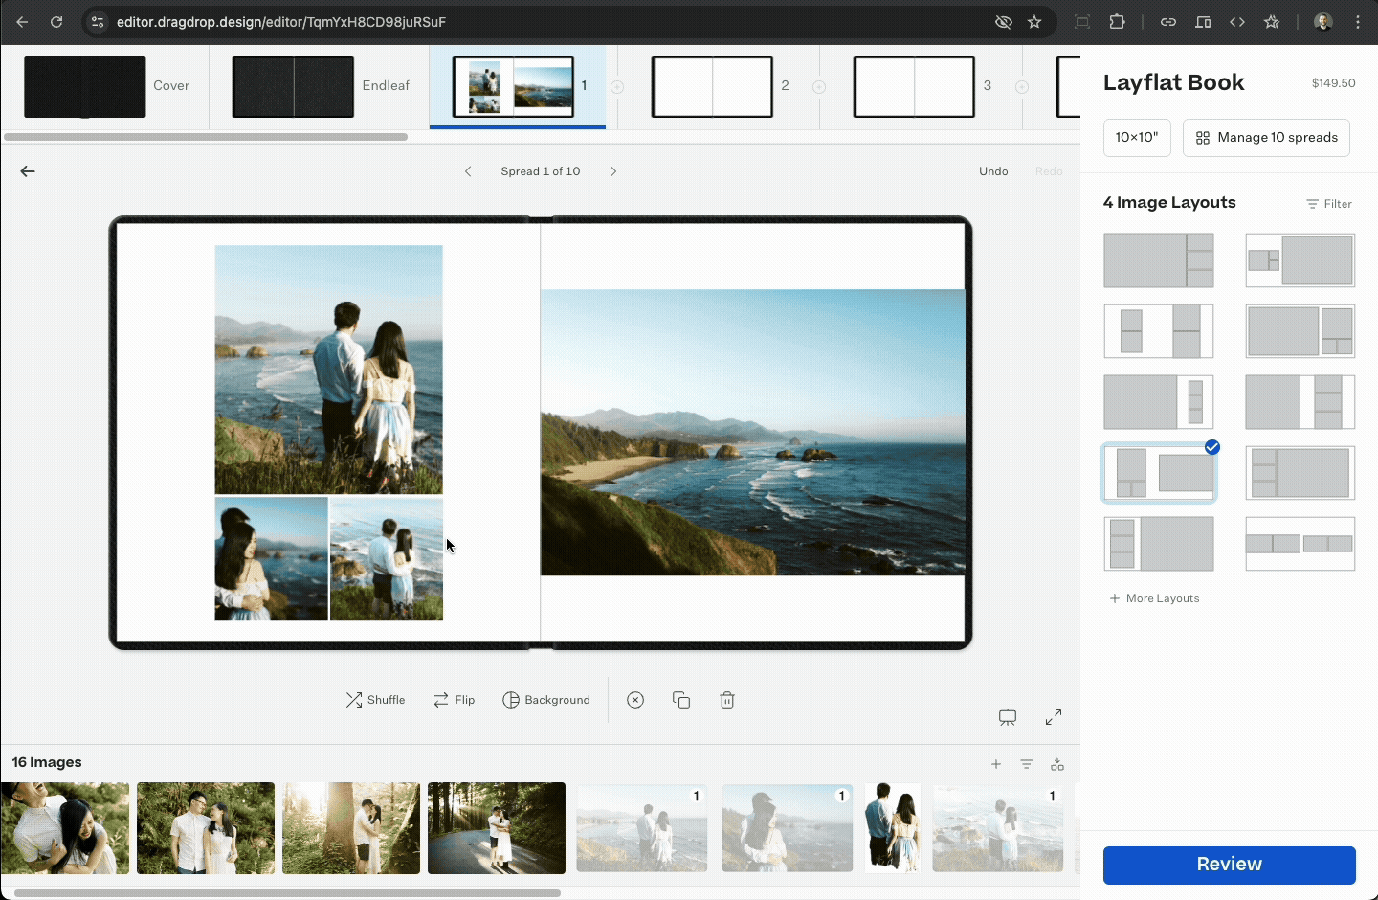The height and width of the screenshot is (900, 1378).
Task: Enter fullscreen with expand arrows icon
Action: click(x=1054, y=717)
